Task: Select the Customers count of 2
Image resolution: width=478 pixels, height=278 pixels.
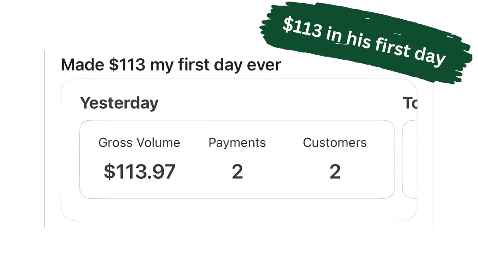Action: 335,172
